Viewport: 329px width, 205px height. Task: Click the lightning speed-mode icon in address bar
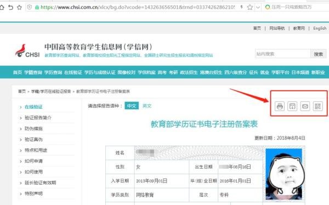coord(241,7)
